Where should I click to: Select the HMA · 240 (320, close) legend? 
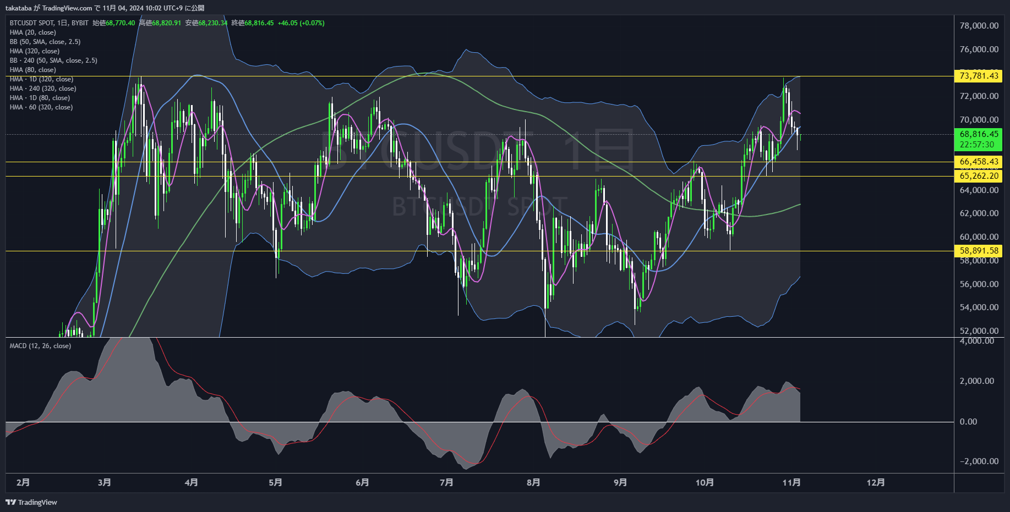pyautogui.click(x=43, y=89)
